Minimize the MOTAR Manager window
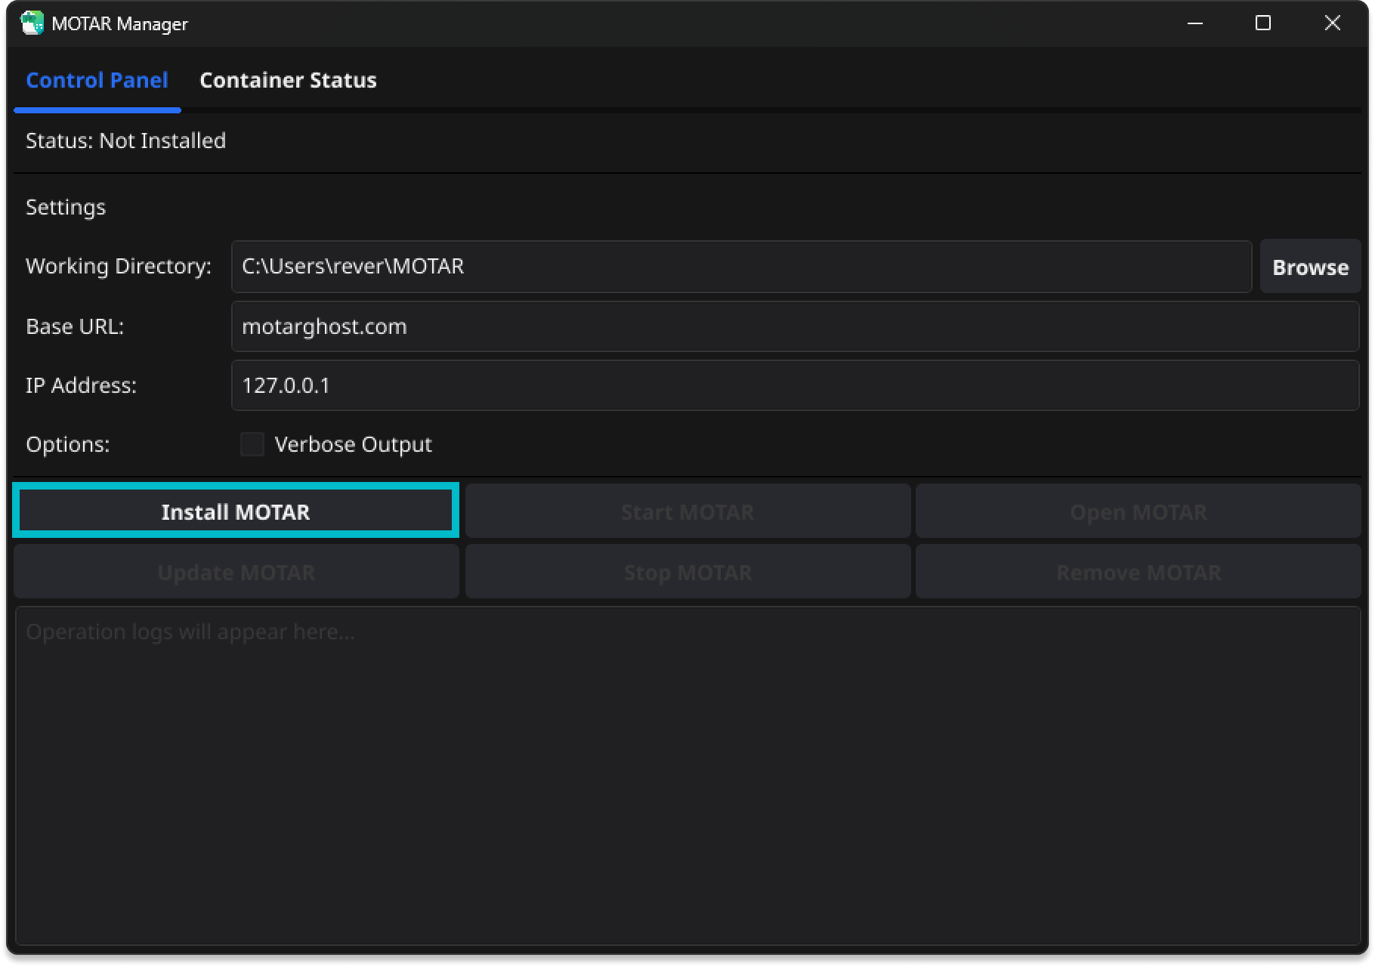The image size is (1375, 967). 1195,23
